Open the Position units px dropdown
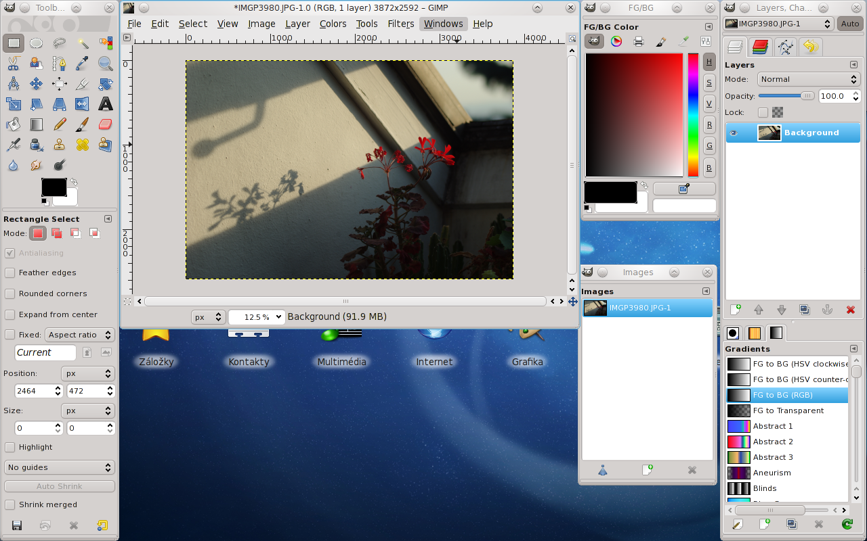Screen dimensions: 867x541 pos(88,373)
